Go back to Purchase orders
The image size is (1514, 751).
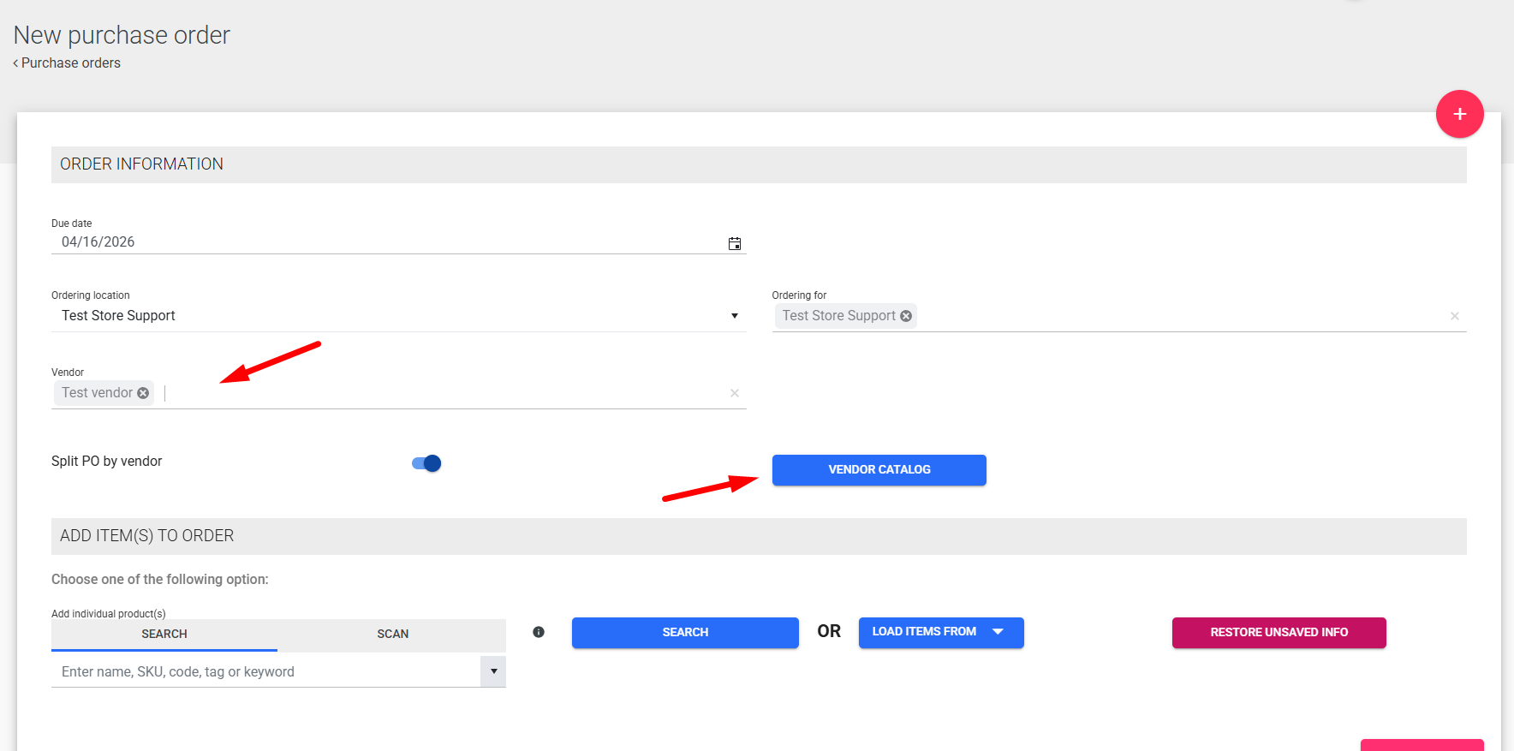pyautogui.click(x=70, y=63)
